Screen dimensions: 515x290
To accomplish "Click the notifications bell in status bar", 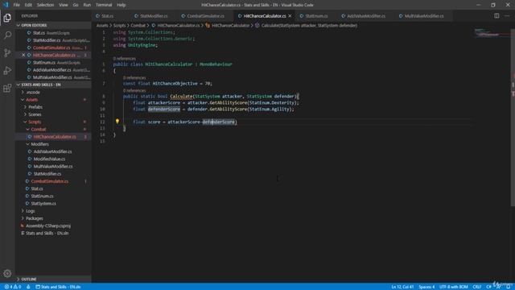I will 508,287.
